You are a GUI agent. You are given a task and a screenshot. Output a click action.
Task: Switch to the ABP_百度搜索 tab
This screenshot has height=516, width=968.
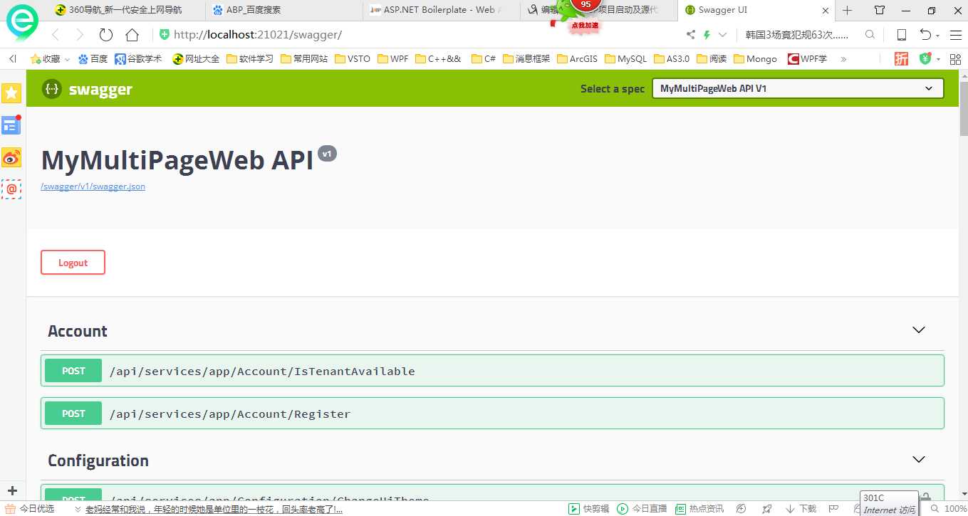(x=285, y=10)
